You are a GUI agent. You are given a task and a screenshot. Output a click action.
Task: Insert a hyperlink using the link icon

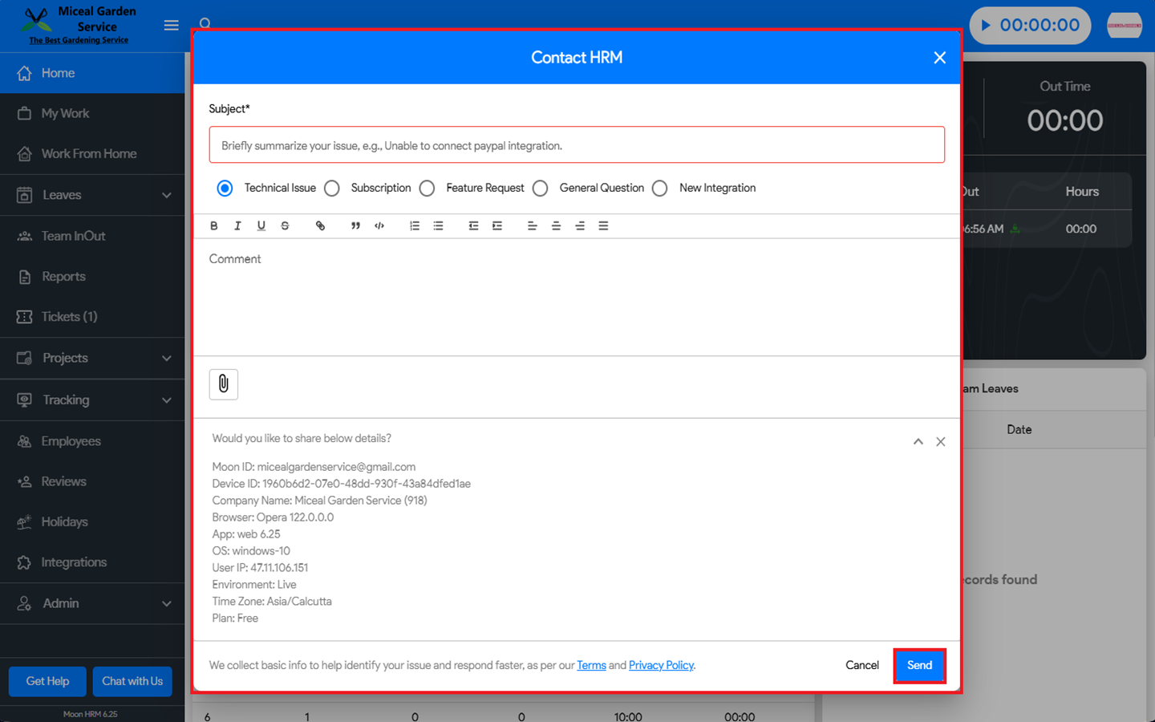pyautogui.click(x=320, y=226)
